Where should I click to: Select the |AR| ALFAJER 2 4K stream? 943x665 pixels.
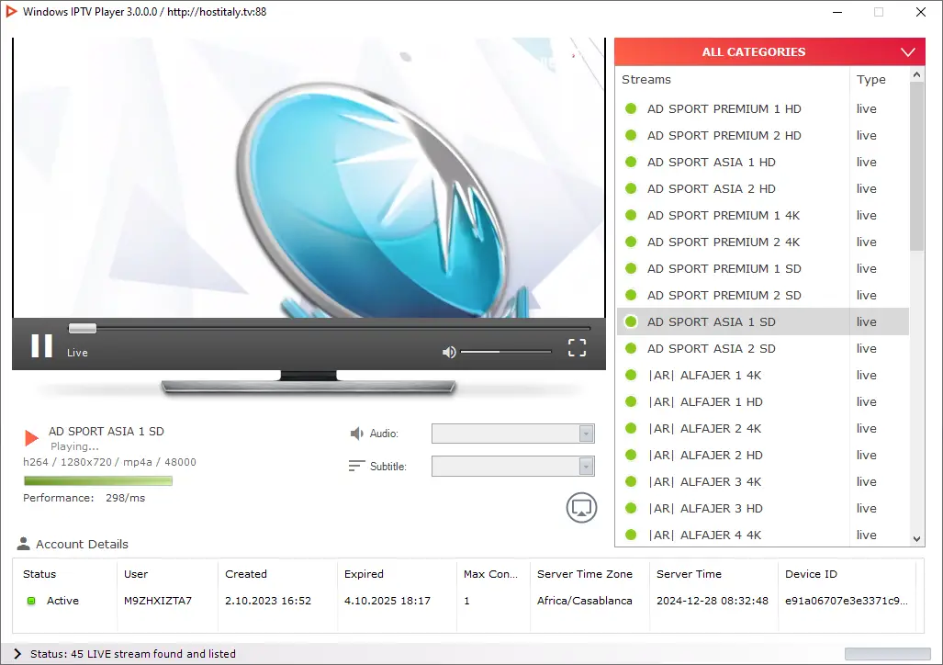point(762,429)
